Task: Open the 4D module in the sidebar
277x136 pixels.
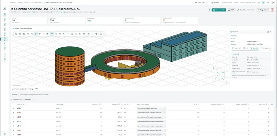Action: [x=5, y=34]
